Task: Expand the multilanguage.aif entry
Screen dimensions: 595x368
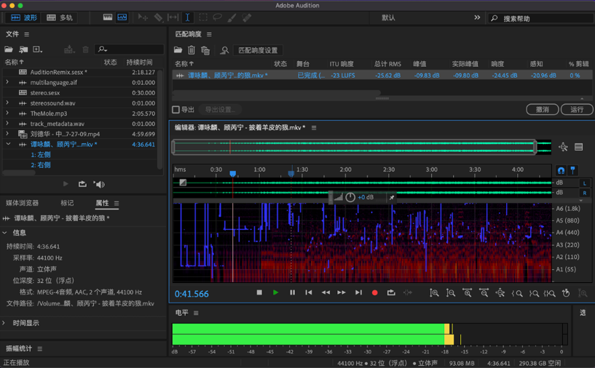Action: pos(7,82)
